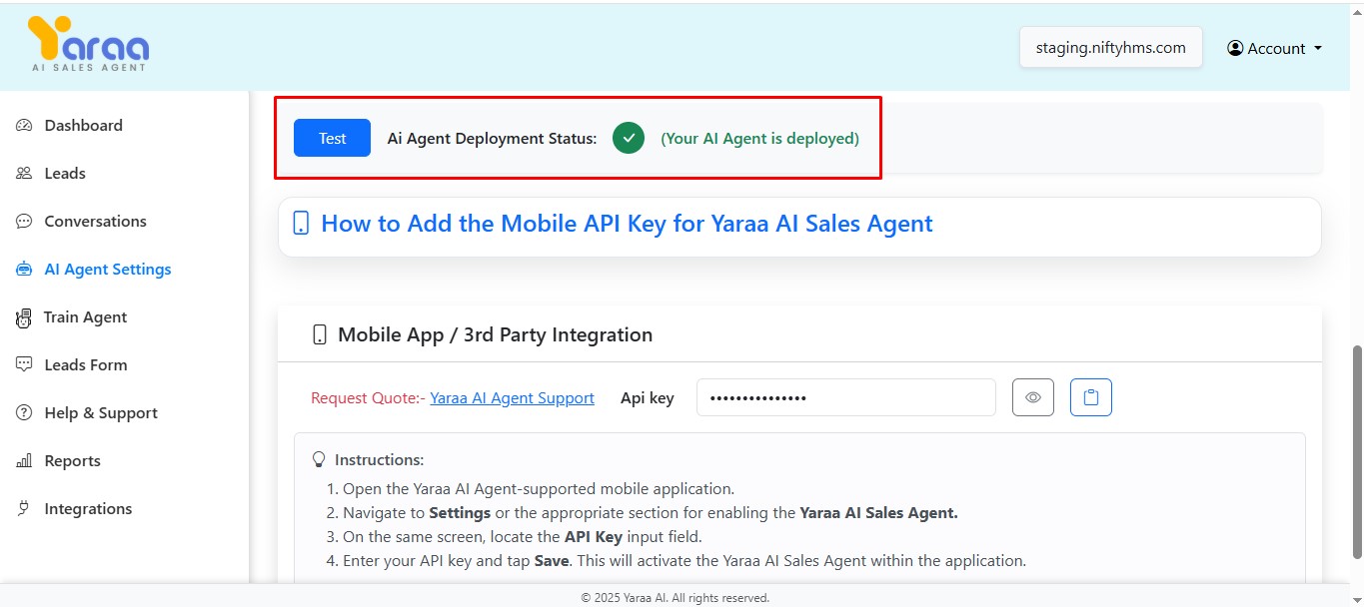1364x607 pixels.
Task: Click the Mobile App / 3rd Party Integration heading
Action: tap(495, 334)
